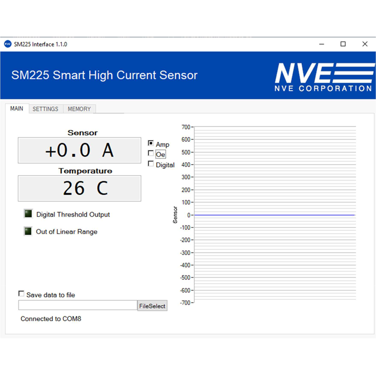Toggle the Oe units checkbox
Screen dimensions: 376x376
[150, 153]
